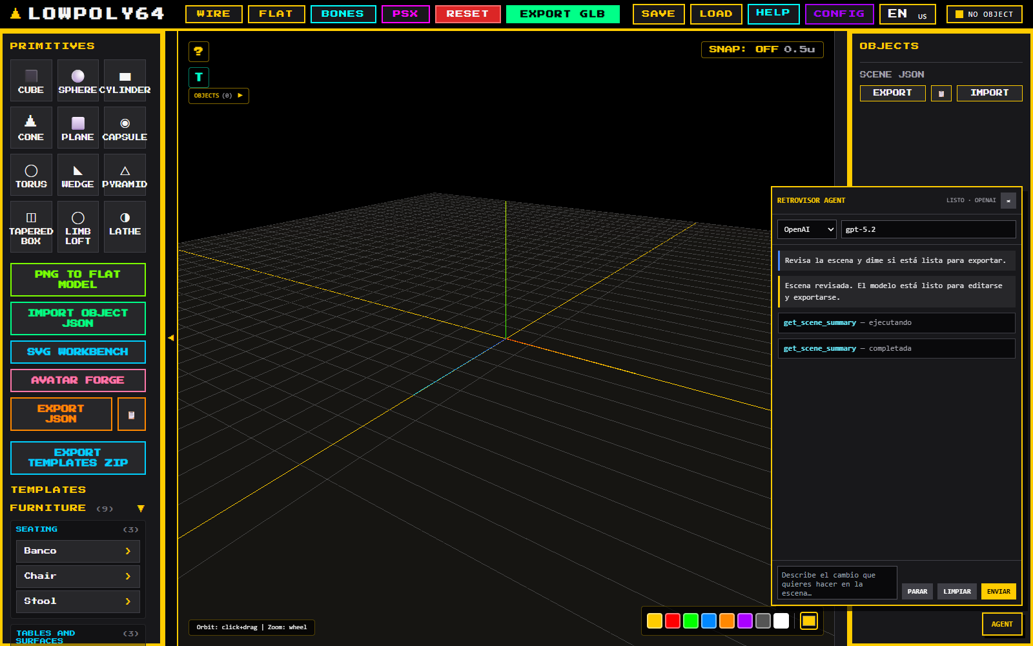Click SAVE in top bar
Screen dimensions: 1033x646
(x=659, y=14)
